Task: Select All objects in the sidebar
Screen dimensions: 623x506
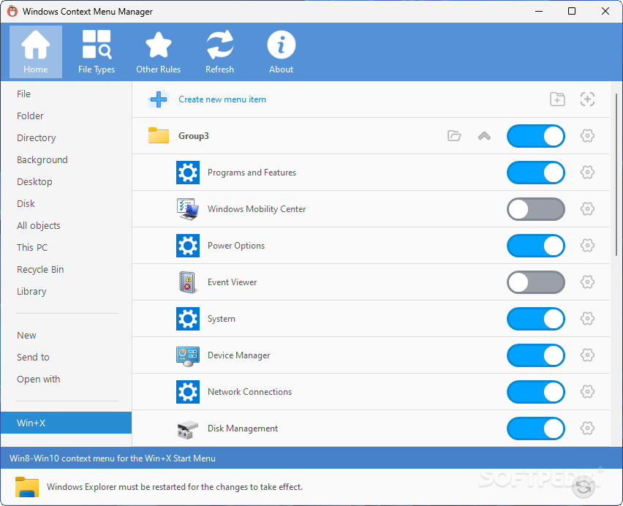Action: point(66,226)
